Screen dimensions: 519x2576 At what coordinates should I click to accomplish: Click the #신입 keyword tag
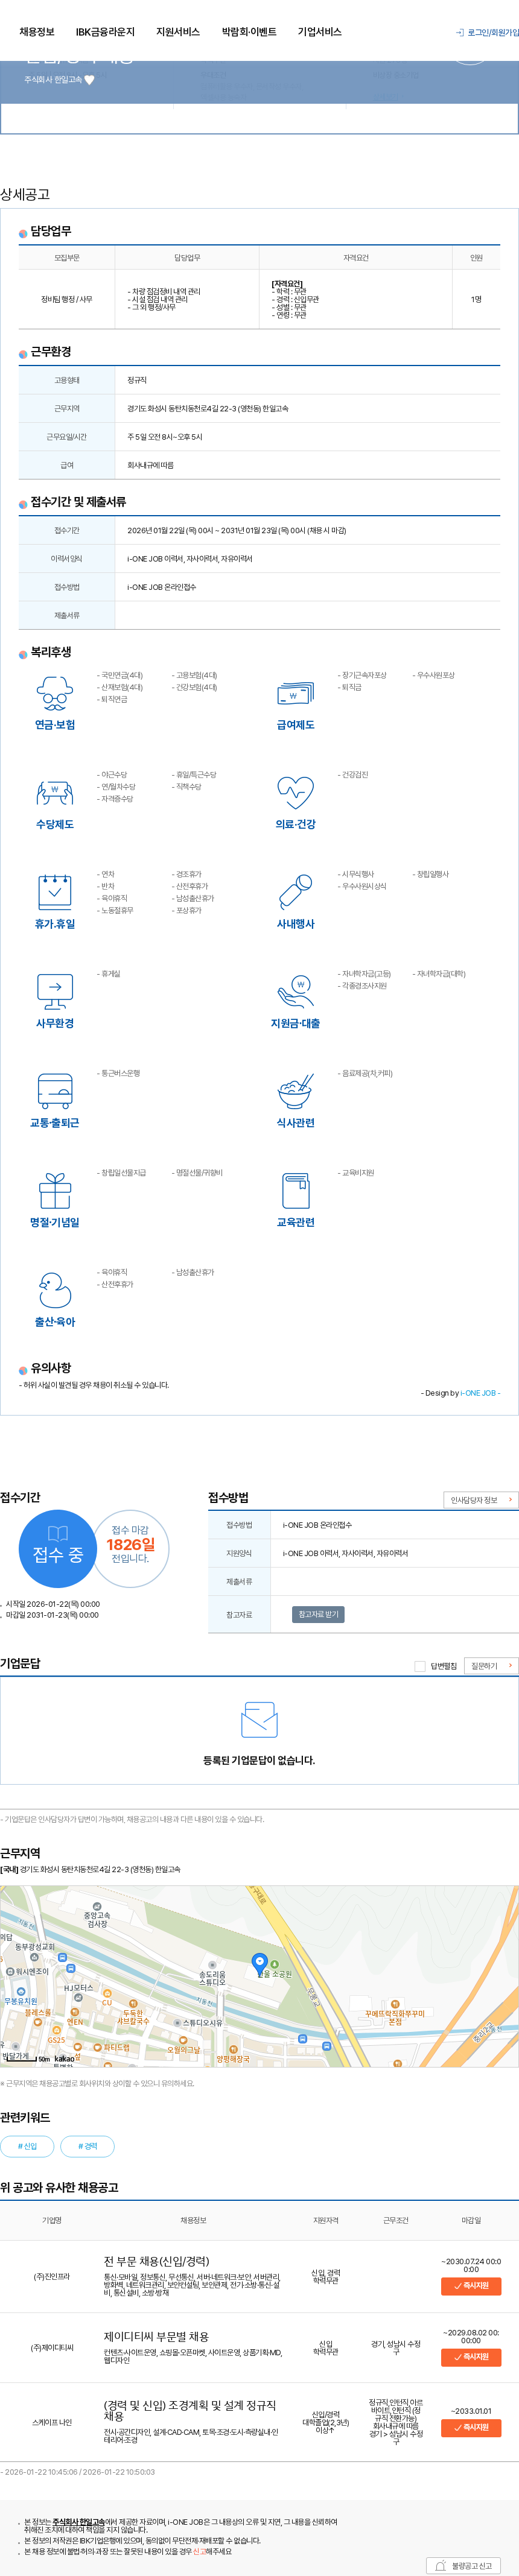27,2146
